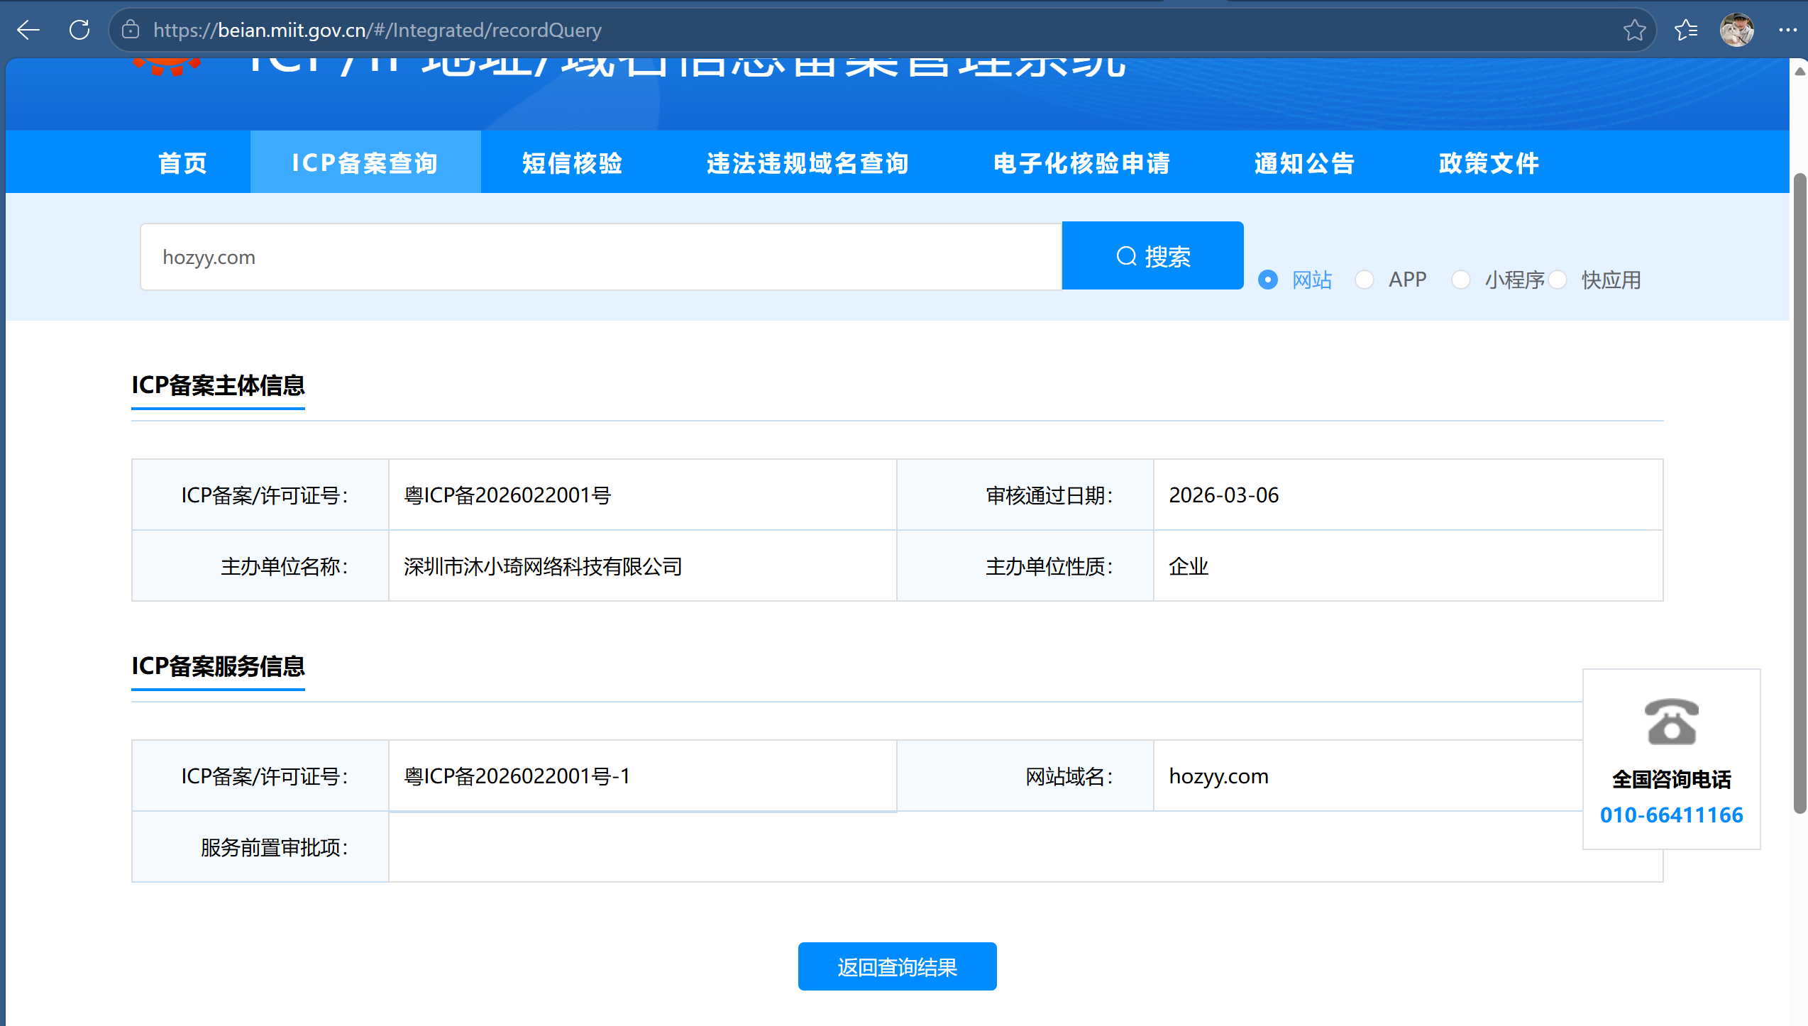Open the favorites list icon
This screenshot has width=1808, height=1026.
pyautogui.click(x=1686, y=30)
